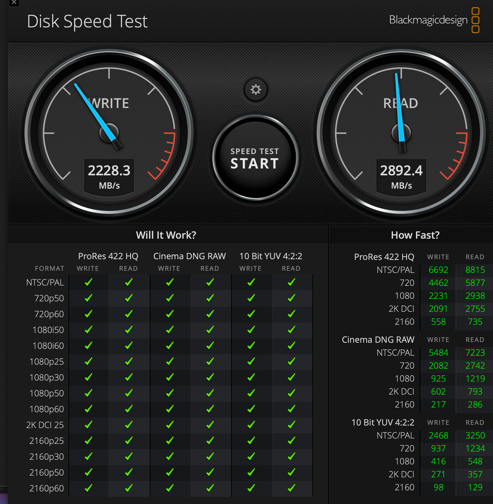Select the 2892.4 MB/s read readout
The image size is (493, 504).
[401, 177]
